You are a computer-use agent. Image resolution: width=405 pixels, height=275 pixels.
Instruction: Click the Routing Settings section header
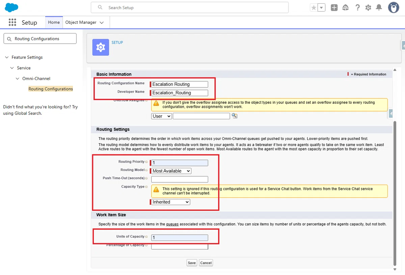(x=113, y=129)
